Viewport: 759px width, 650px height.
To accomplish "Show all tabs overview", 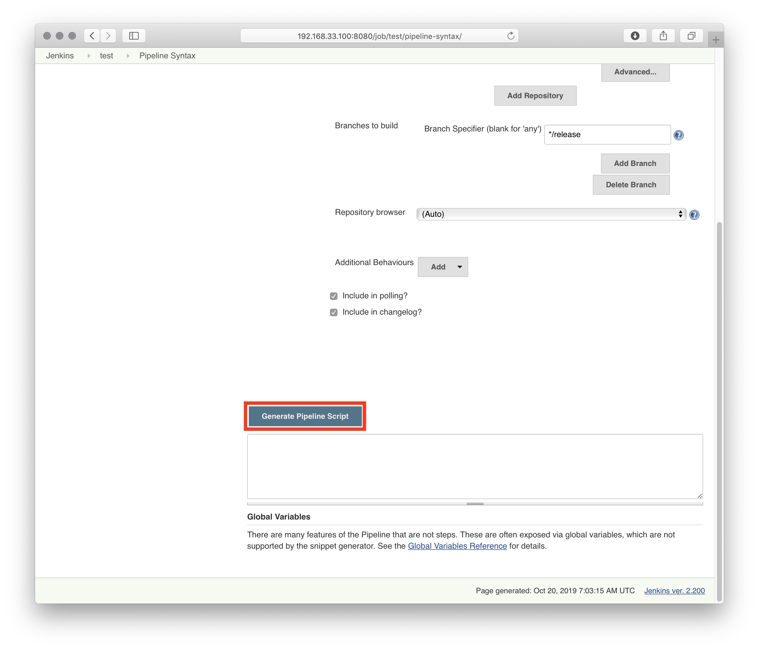I will 691,35.
